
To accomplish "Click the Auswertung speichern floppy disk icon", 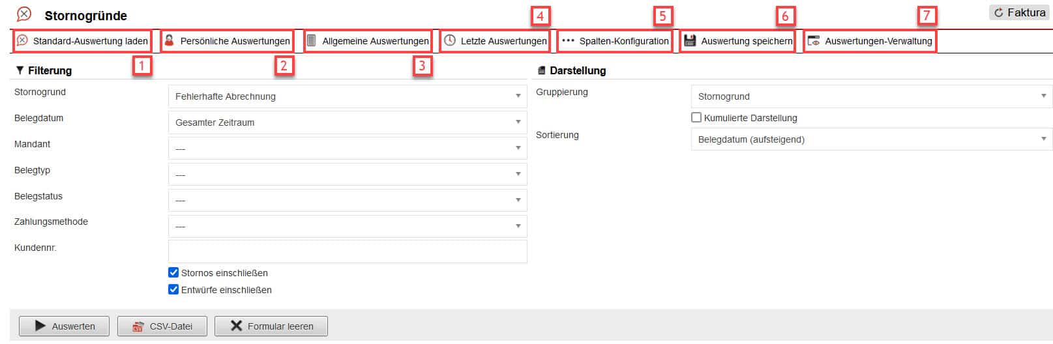I will [x=690, y=40].
